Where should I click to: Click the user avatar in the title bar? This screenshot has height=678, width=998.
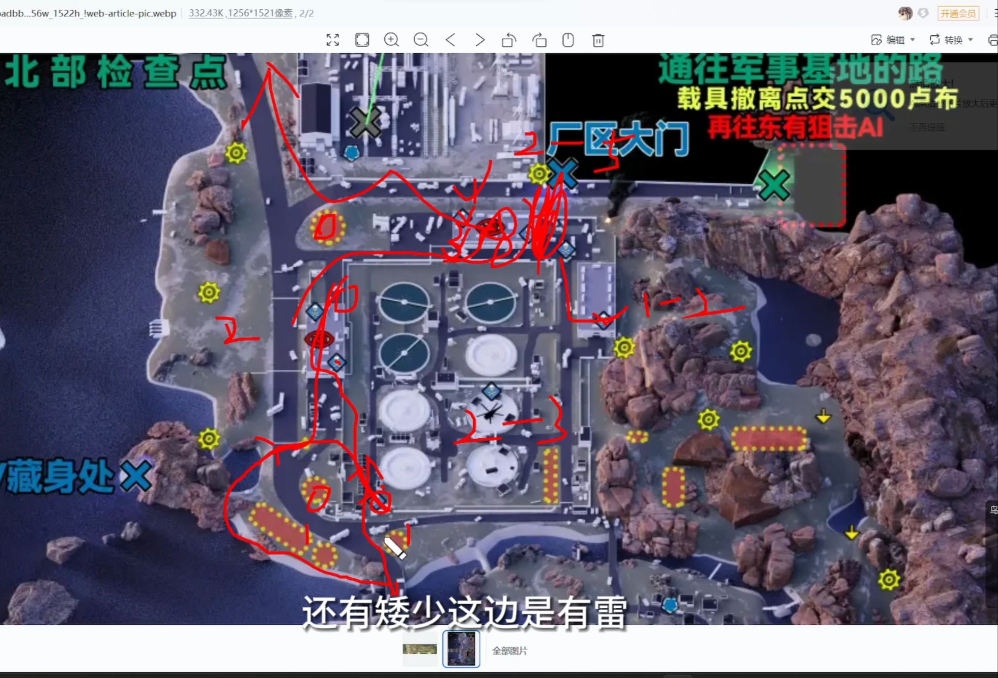click(905, 13)
